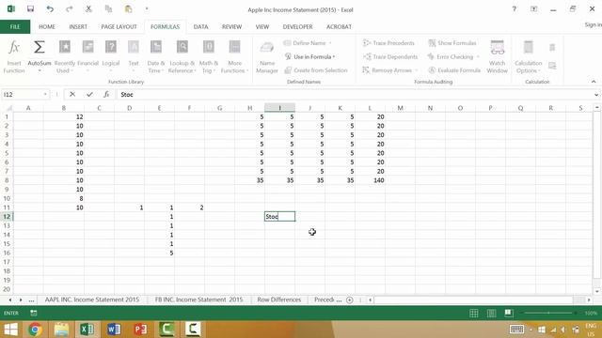Open Math & Trig functions
Viewport: 602px width, 338px height.
click(x=209, y=56)
